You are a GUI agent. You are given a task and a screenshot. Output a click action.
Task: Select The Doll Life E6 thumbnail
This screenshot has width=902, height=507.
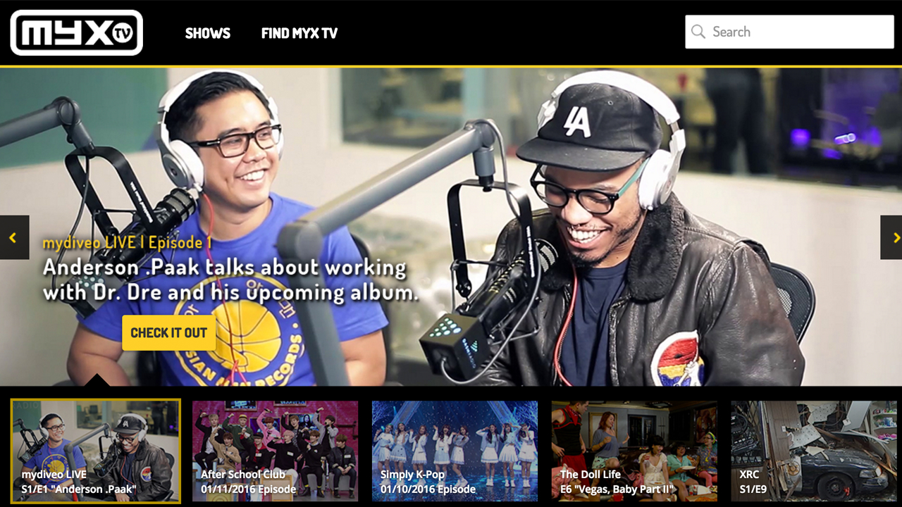pyautogui.click(x=634, y=451)
